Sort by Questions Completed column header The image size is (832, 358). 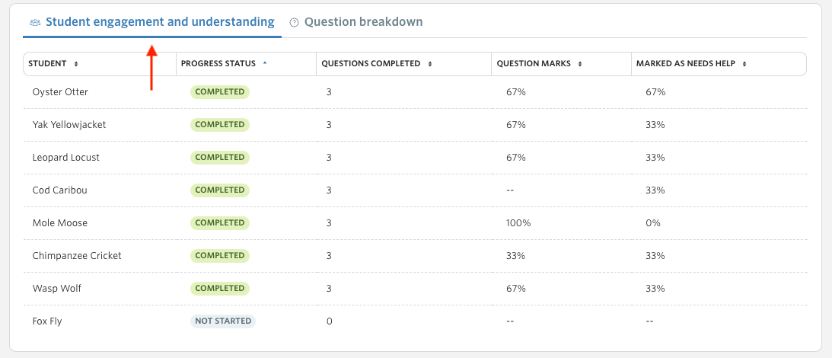(371, 64)
